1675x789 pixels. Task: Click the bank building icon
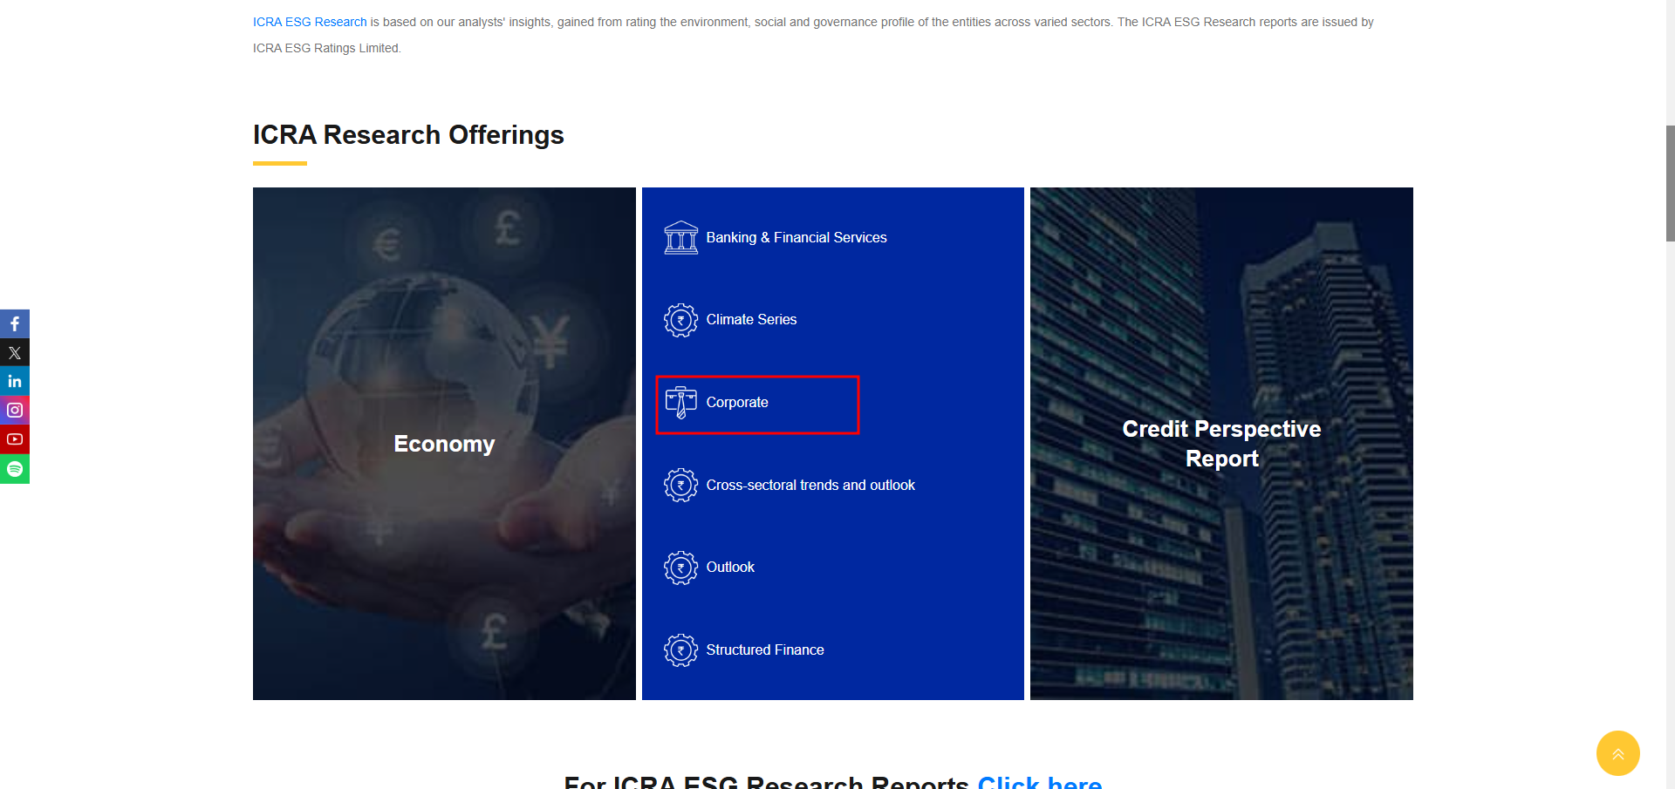680,237
